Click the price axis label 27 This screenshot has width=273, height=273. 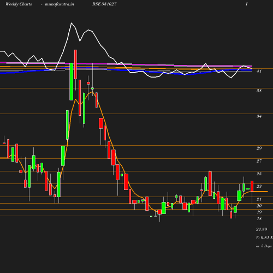click(x=259, y=161)
